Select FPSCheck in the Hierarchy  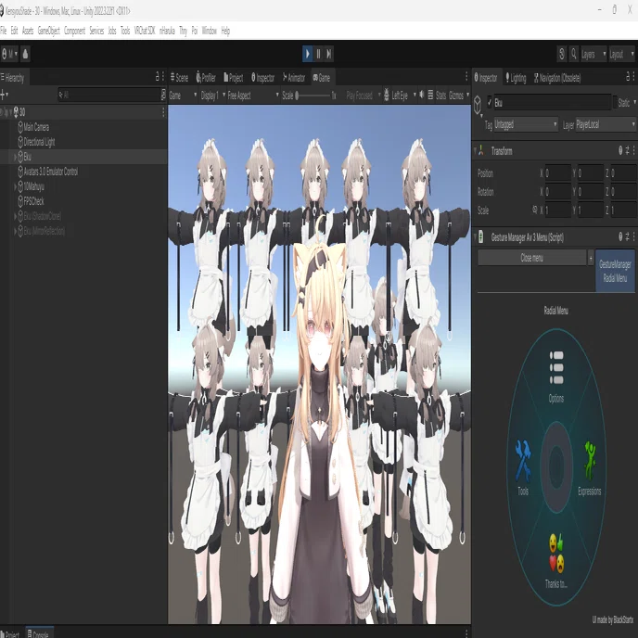pyautogui.click(x=33, y=201)
